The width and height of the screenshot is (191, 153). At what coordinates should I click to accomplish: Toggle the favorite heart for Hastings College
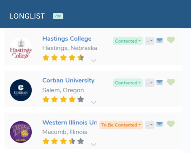(171, 40)
